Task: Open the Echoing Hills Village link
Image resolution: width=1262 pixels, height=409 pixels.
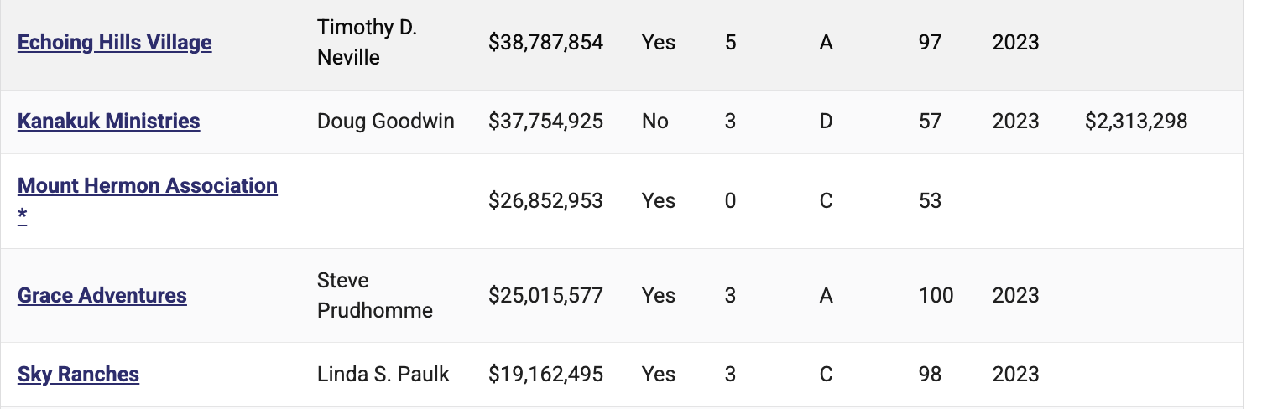Action: [x=114, y=42]
